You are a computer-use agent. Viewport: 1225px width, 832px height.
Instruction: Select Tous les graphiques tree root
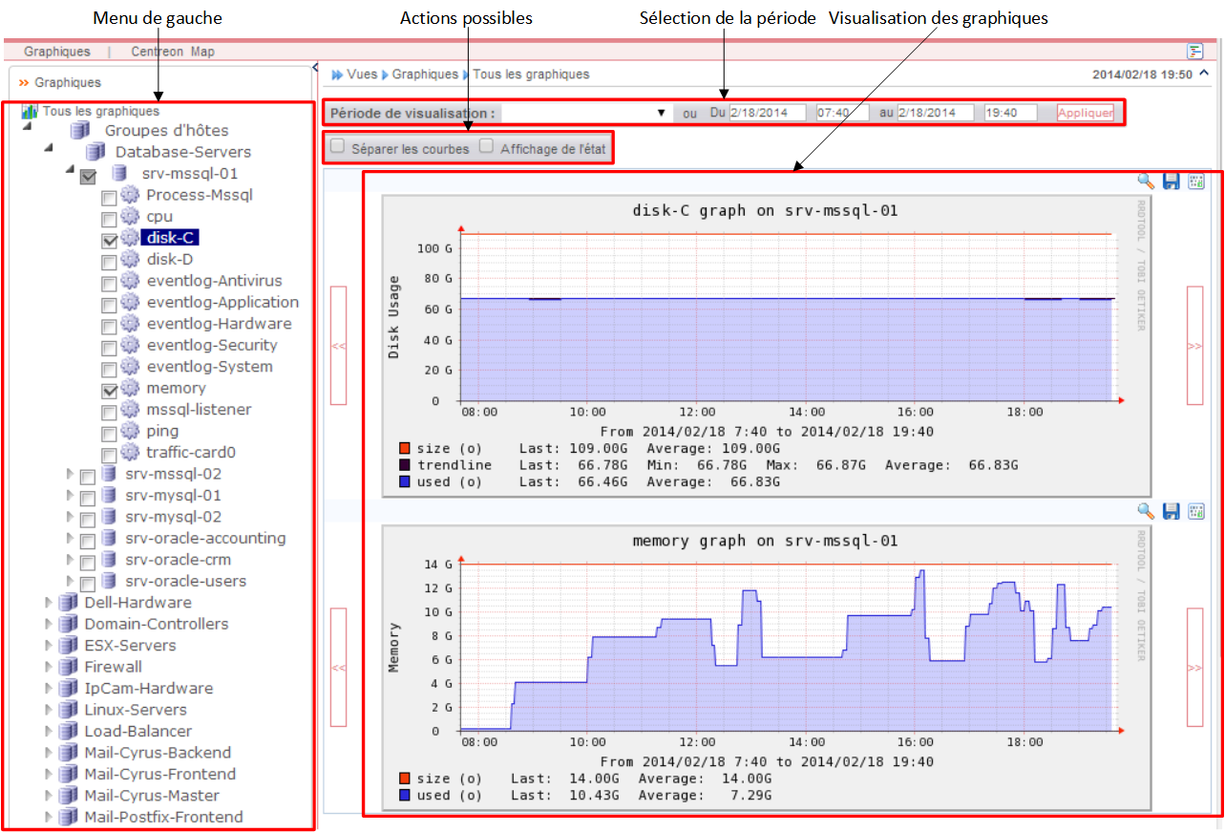point(100,112)
